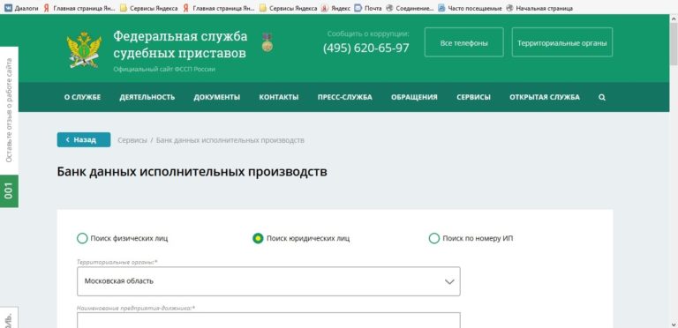Open the Соединение bookmark
The width and height of the screenshot is (678, 328).
coord(410,8)
